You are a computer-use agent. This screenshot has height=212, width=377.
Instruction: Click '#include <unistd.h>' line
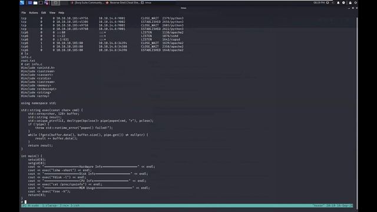tap(38, 68)
